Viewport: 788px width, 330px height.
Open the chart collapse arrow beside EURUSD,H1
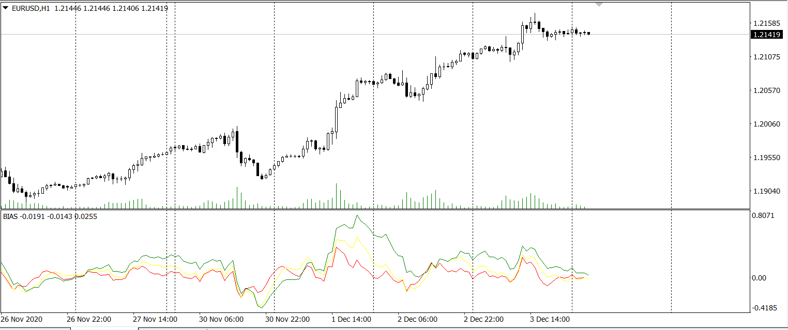click(x=5, y=8)
